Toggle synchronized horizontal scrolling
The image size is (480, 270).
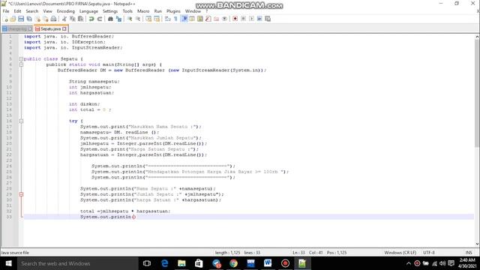point(157,19)
